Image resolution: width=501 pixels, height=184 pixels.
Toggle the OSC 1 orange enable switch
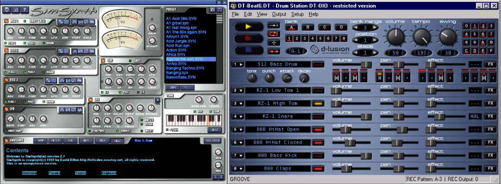(7, 22)
